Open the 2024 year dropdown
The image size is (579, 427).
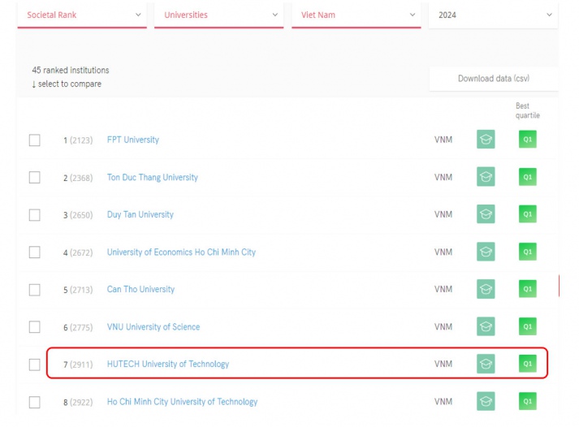(x=494, y=15)
